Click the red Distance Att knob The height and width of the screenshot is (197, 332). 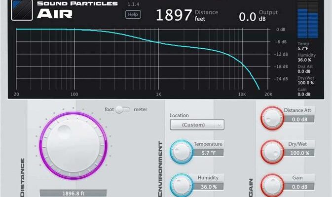point(272,118)
